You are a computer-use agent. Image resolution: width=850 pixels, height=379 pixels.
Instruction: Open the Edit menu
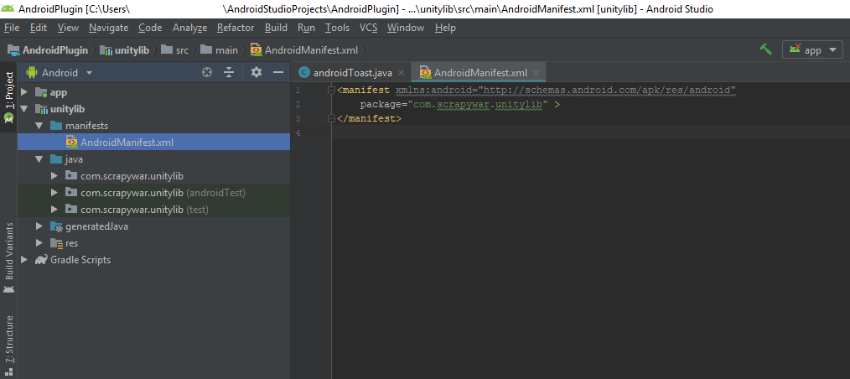point(39,28)
